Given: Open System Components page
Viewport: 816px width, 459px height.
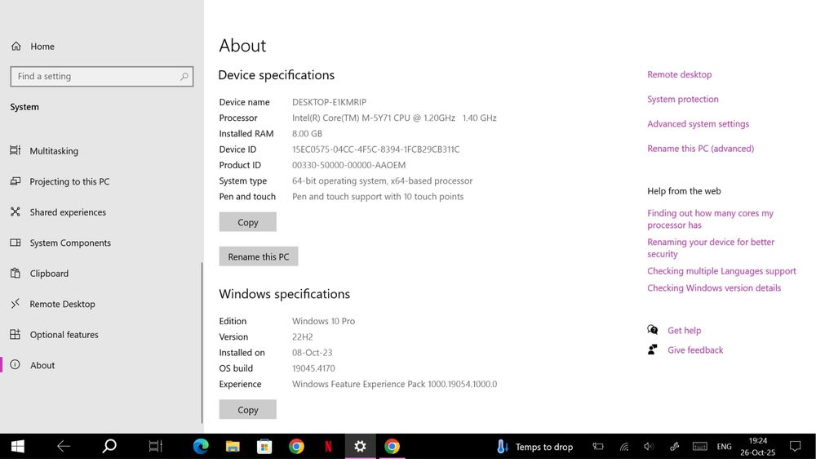Looking at the screenshot, I should 69,243.
